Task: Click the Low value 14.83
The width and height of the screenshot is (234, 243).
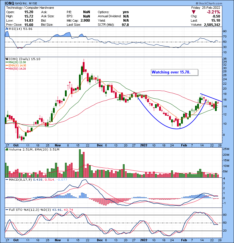Action: coord(29,20)
